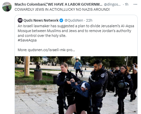Open the three-dot more options menu
141x114 pixels.
click(135, 4)
